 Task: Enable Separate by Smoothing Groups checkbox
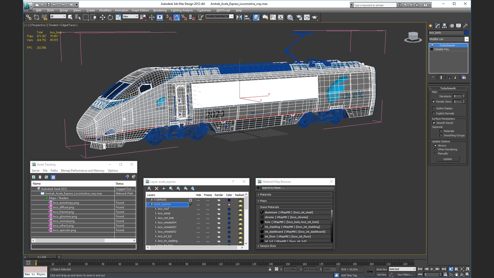coord(441,135)
